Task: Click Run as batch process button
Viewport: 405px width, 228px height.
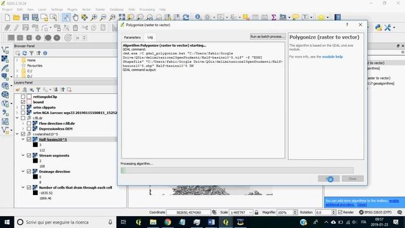Action: pos(267,37)
